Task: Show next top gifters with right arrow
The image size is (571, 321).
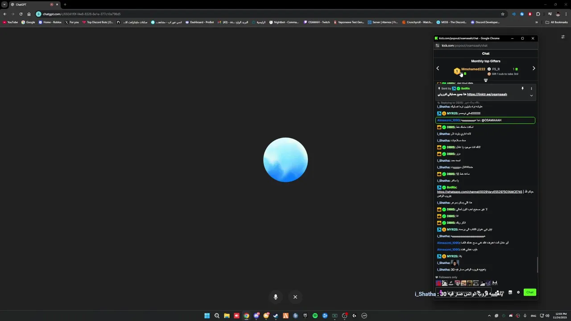Action: click(534, 68)
